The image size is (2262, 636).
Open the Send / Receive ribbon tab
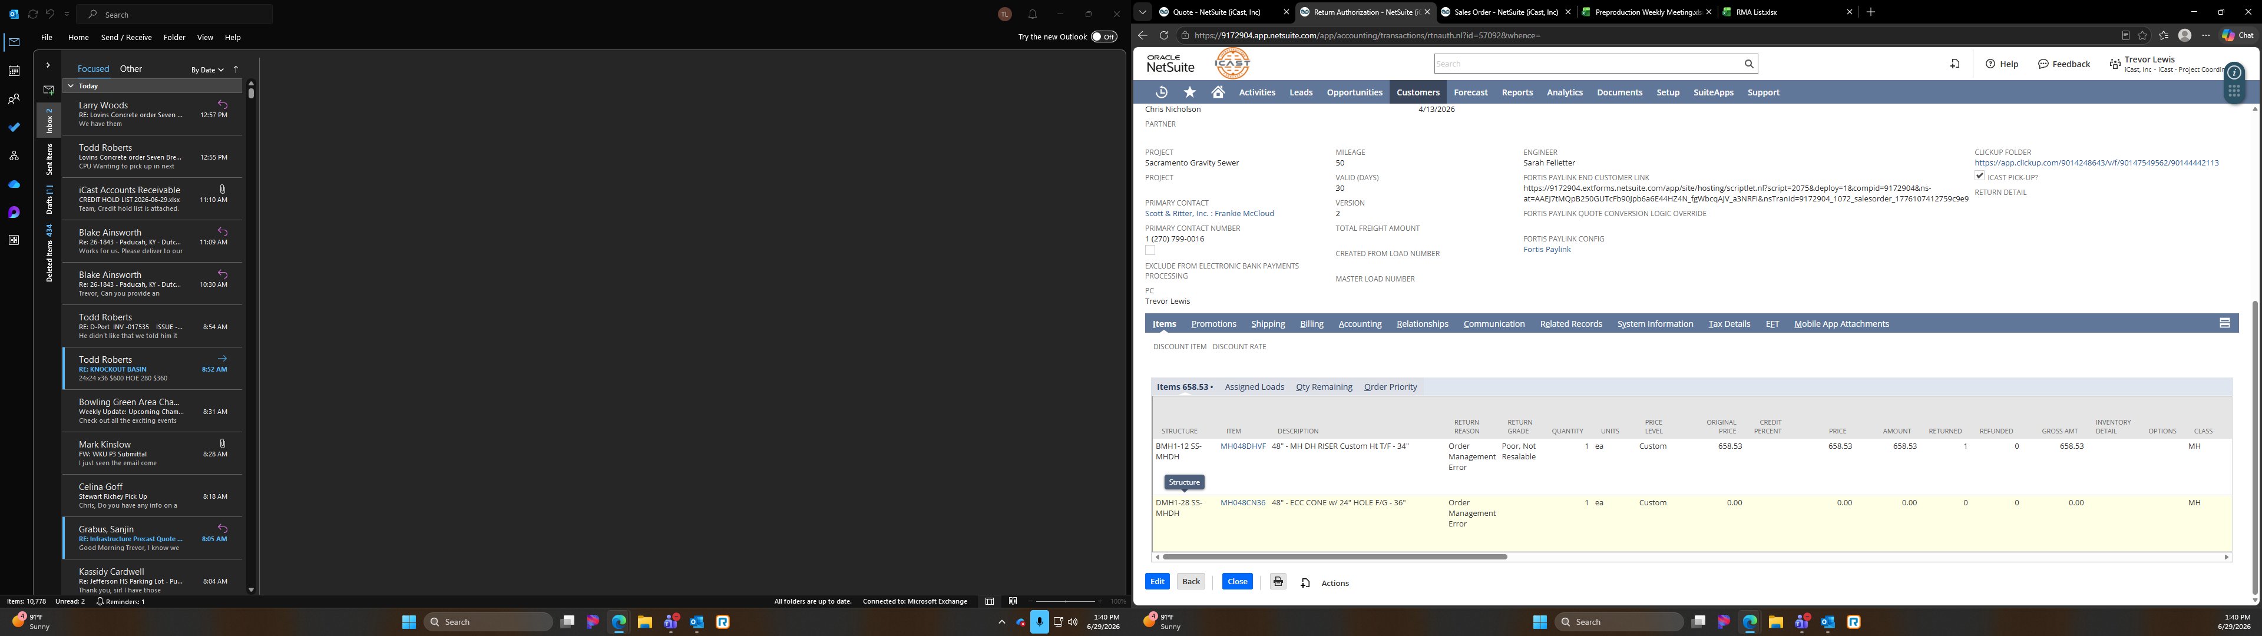127,38
